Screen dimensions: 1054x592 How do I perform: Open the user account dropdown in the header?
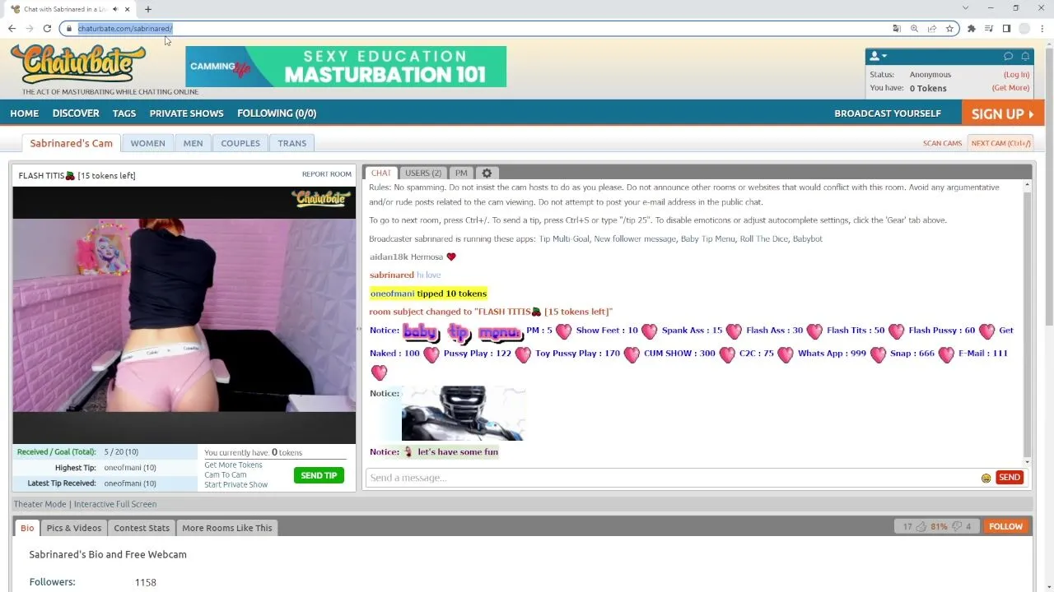(x=879, y=57)
